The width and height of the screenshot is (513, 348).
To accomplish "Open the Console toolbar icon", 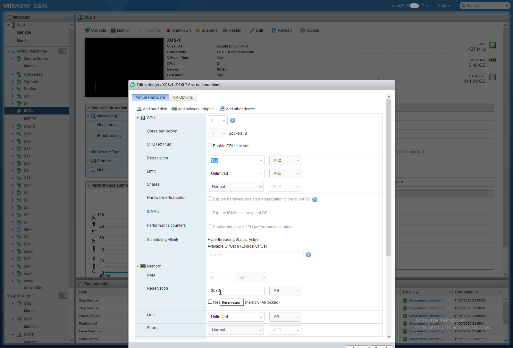I will tap(87, 30).
